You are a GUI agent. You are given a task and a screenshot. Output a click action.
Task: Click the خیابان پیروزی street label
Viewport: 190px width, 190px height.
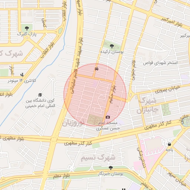(168, 89)
